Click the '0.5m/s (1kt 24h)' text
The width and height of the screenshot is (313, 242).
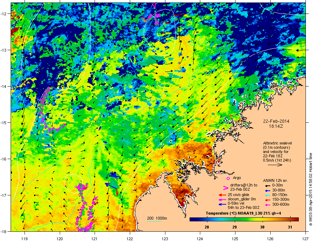click(x=277, y=161)
